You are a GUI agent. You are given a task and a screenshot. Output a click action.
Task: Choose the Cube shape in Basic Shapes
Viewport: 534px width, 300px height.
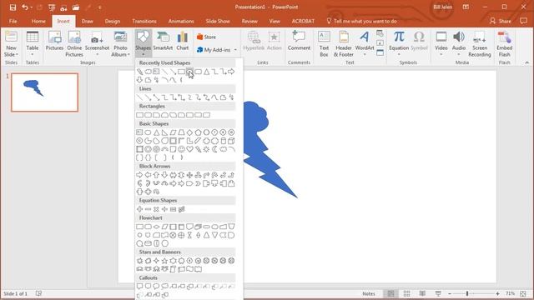click(x=232, y=141)
